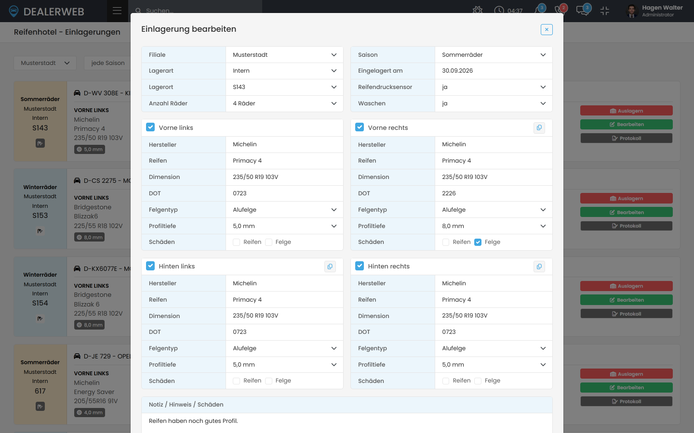This screenshot has height=433, width=694.
Task: Click the Eingelagert am date field
Action: 494,71
